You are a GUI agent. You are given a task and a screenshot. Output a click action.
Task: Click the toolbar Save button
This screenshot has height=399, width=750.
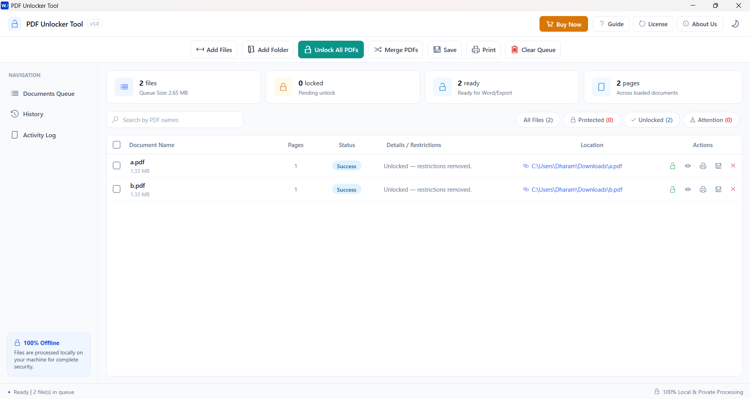(x=444, y=50)
